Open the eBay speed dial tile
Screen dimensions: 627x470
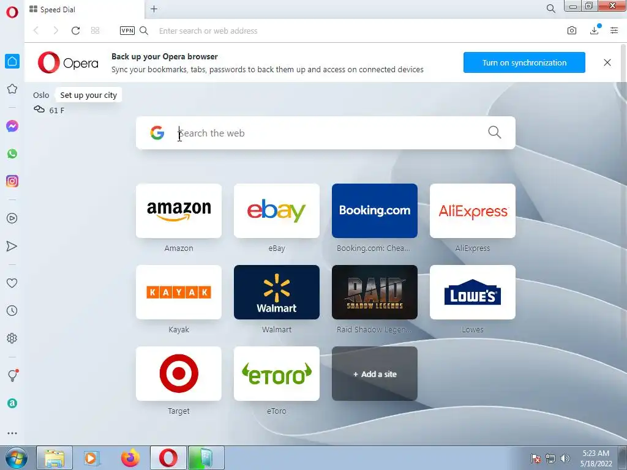point(277,211)
